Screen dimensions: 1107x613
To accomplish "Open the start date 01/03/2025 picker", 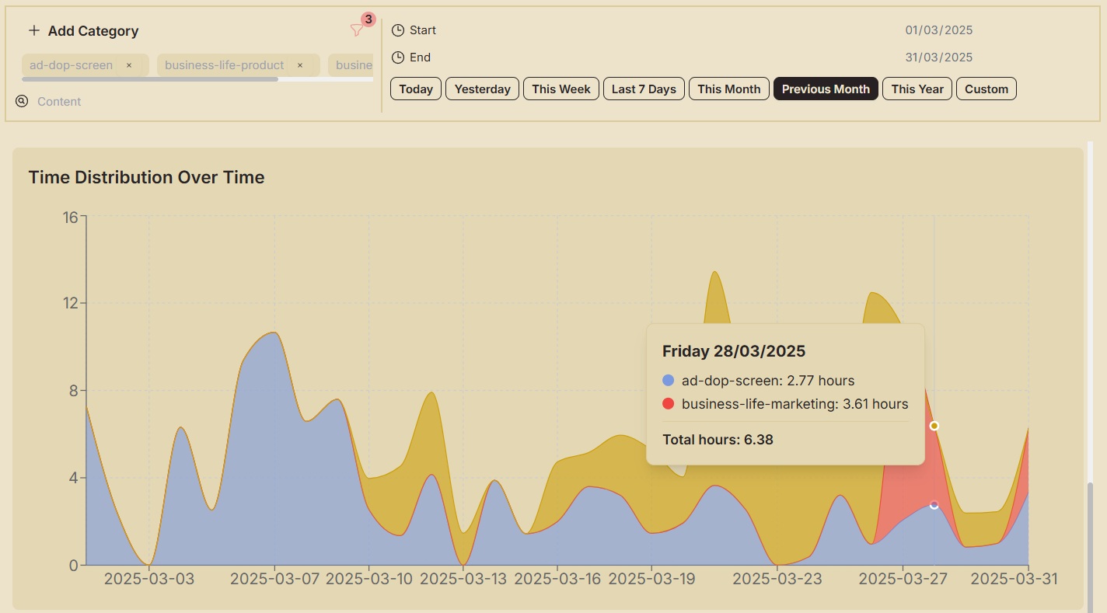I will click(x=938, y=30).
